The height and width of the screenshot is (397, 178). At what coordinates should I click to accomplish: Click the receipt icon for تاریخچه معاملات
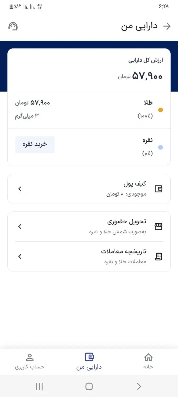coord(158,256)
